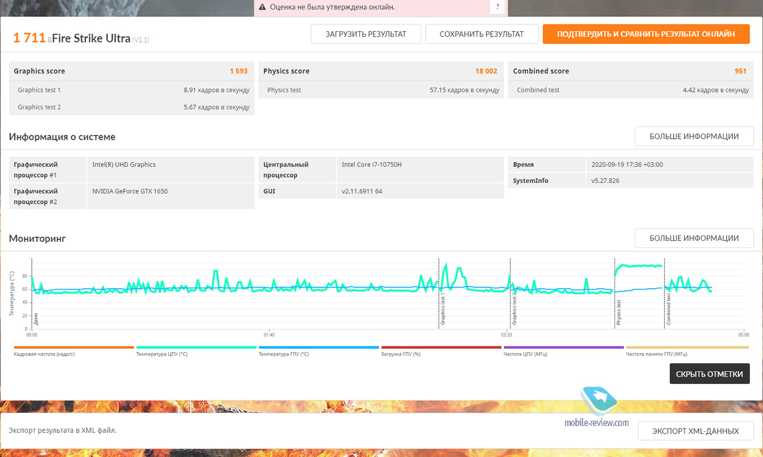This screenshot has width=763, height=457.
Task: Click the 4.42 кадров в секунду value
Action: click(x=716, y=90)
